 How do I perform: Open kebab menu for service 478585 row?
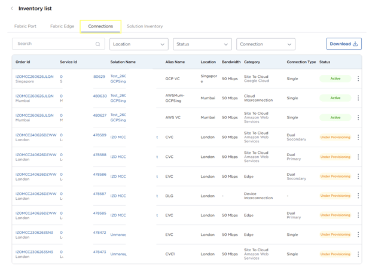(x=358, y=215)
